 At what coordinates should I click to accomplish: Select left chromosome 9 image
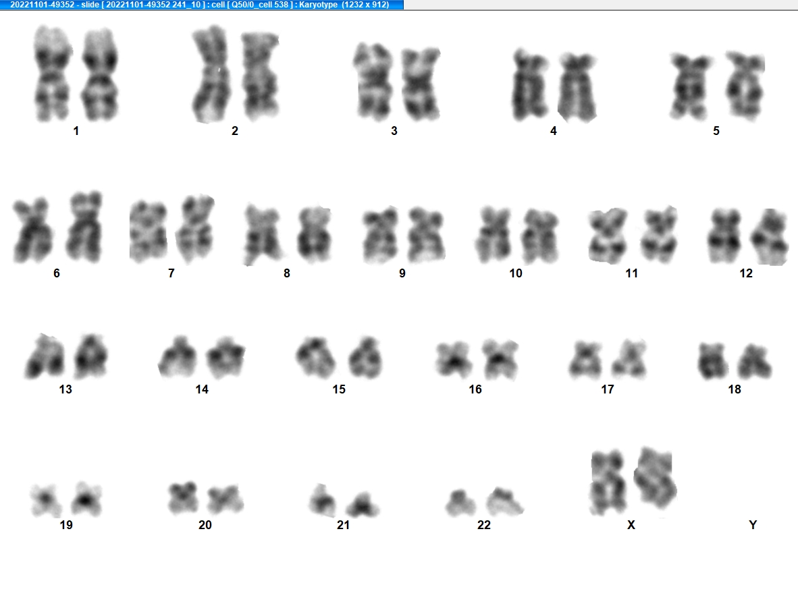(381, 235)
